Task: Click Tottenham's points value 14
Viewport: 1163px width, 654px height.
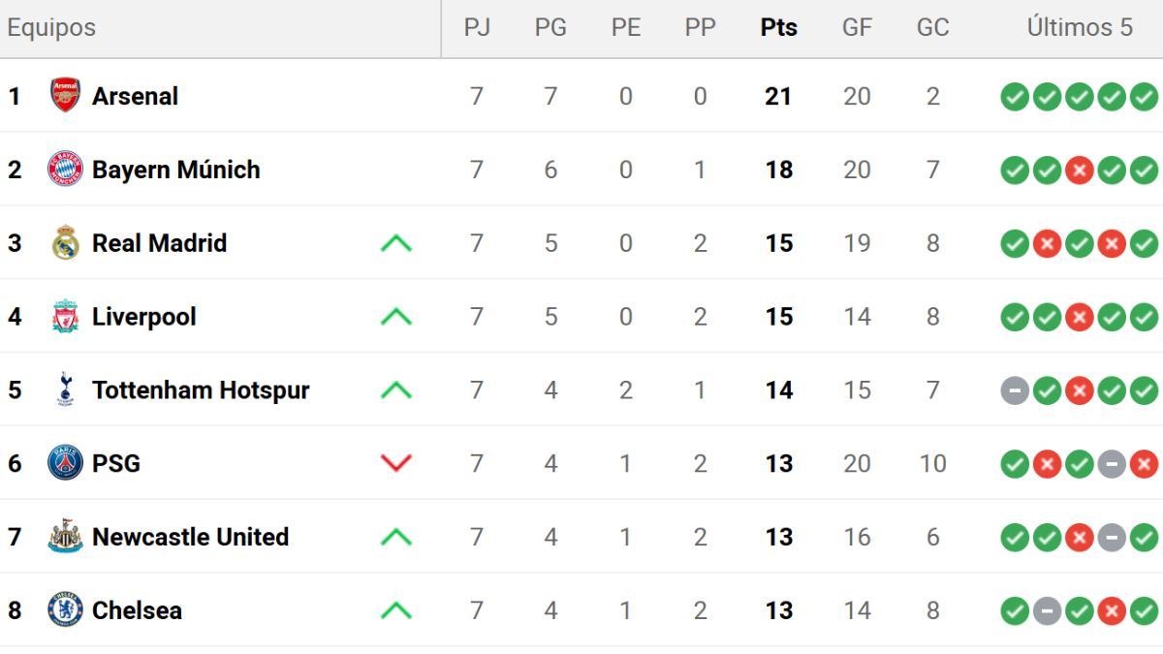Action: [x=777, y=389]
